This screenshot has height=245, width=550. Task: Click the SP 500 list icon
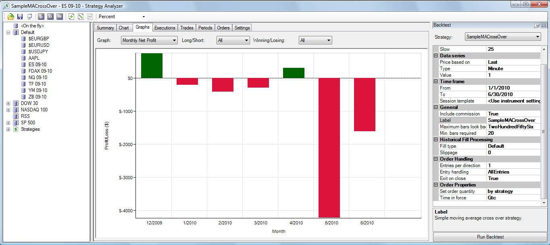tap(16, 123)
